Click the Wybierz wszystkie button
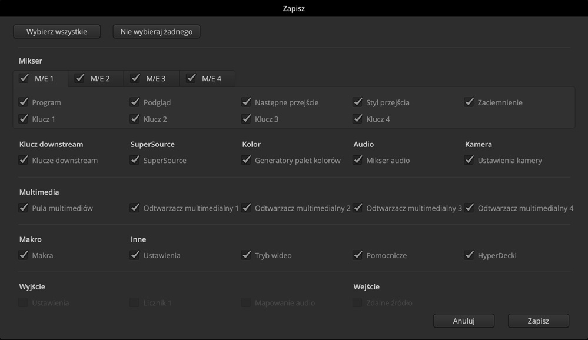588x340 pixels. 57,32
